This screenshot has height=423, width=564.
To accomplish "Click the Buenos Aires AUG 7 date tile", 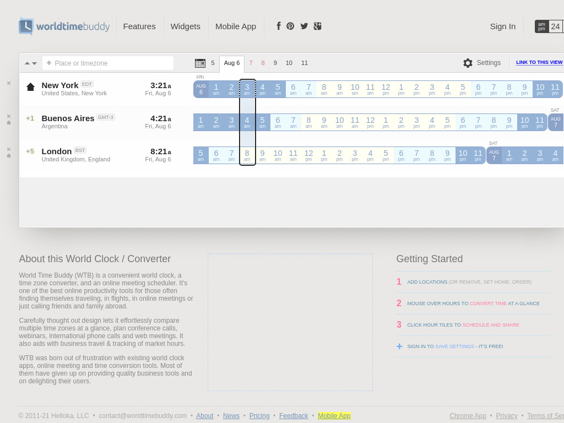I will click(556, 122).
